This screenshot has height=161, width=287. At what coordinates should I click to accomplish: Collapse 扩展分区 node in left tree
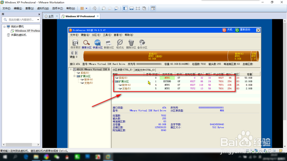[x=75, y=76]
